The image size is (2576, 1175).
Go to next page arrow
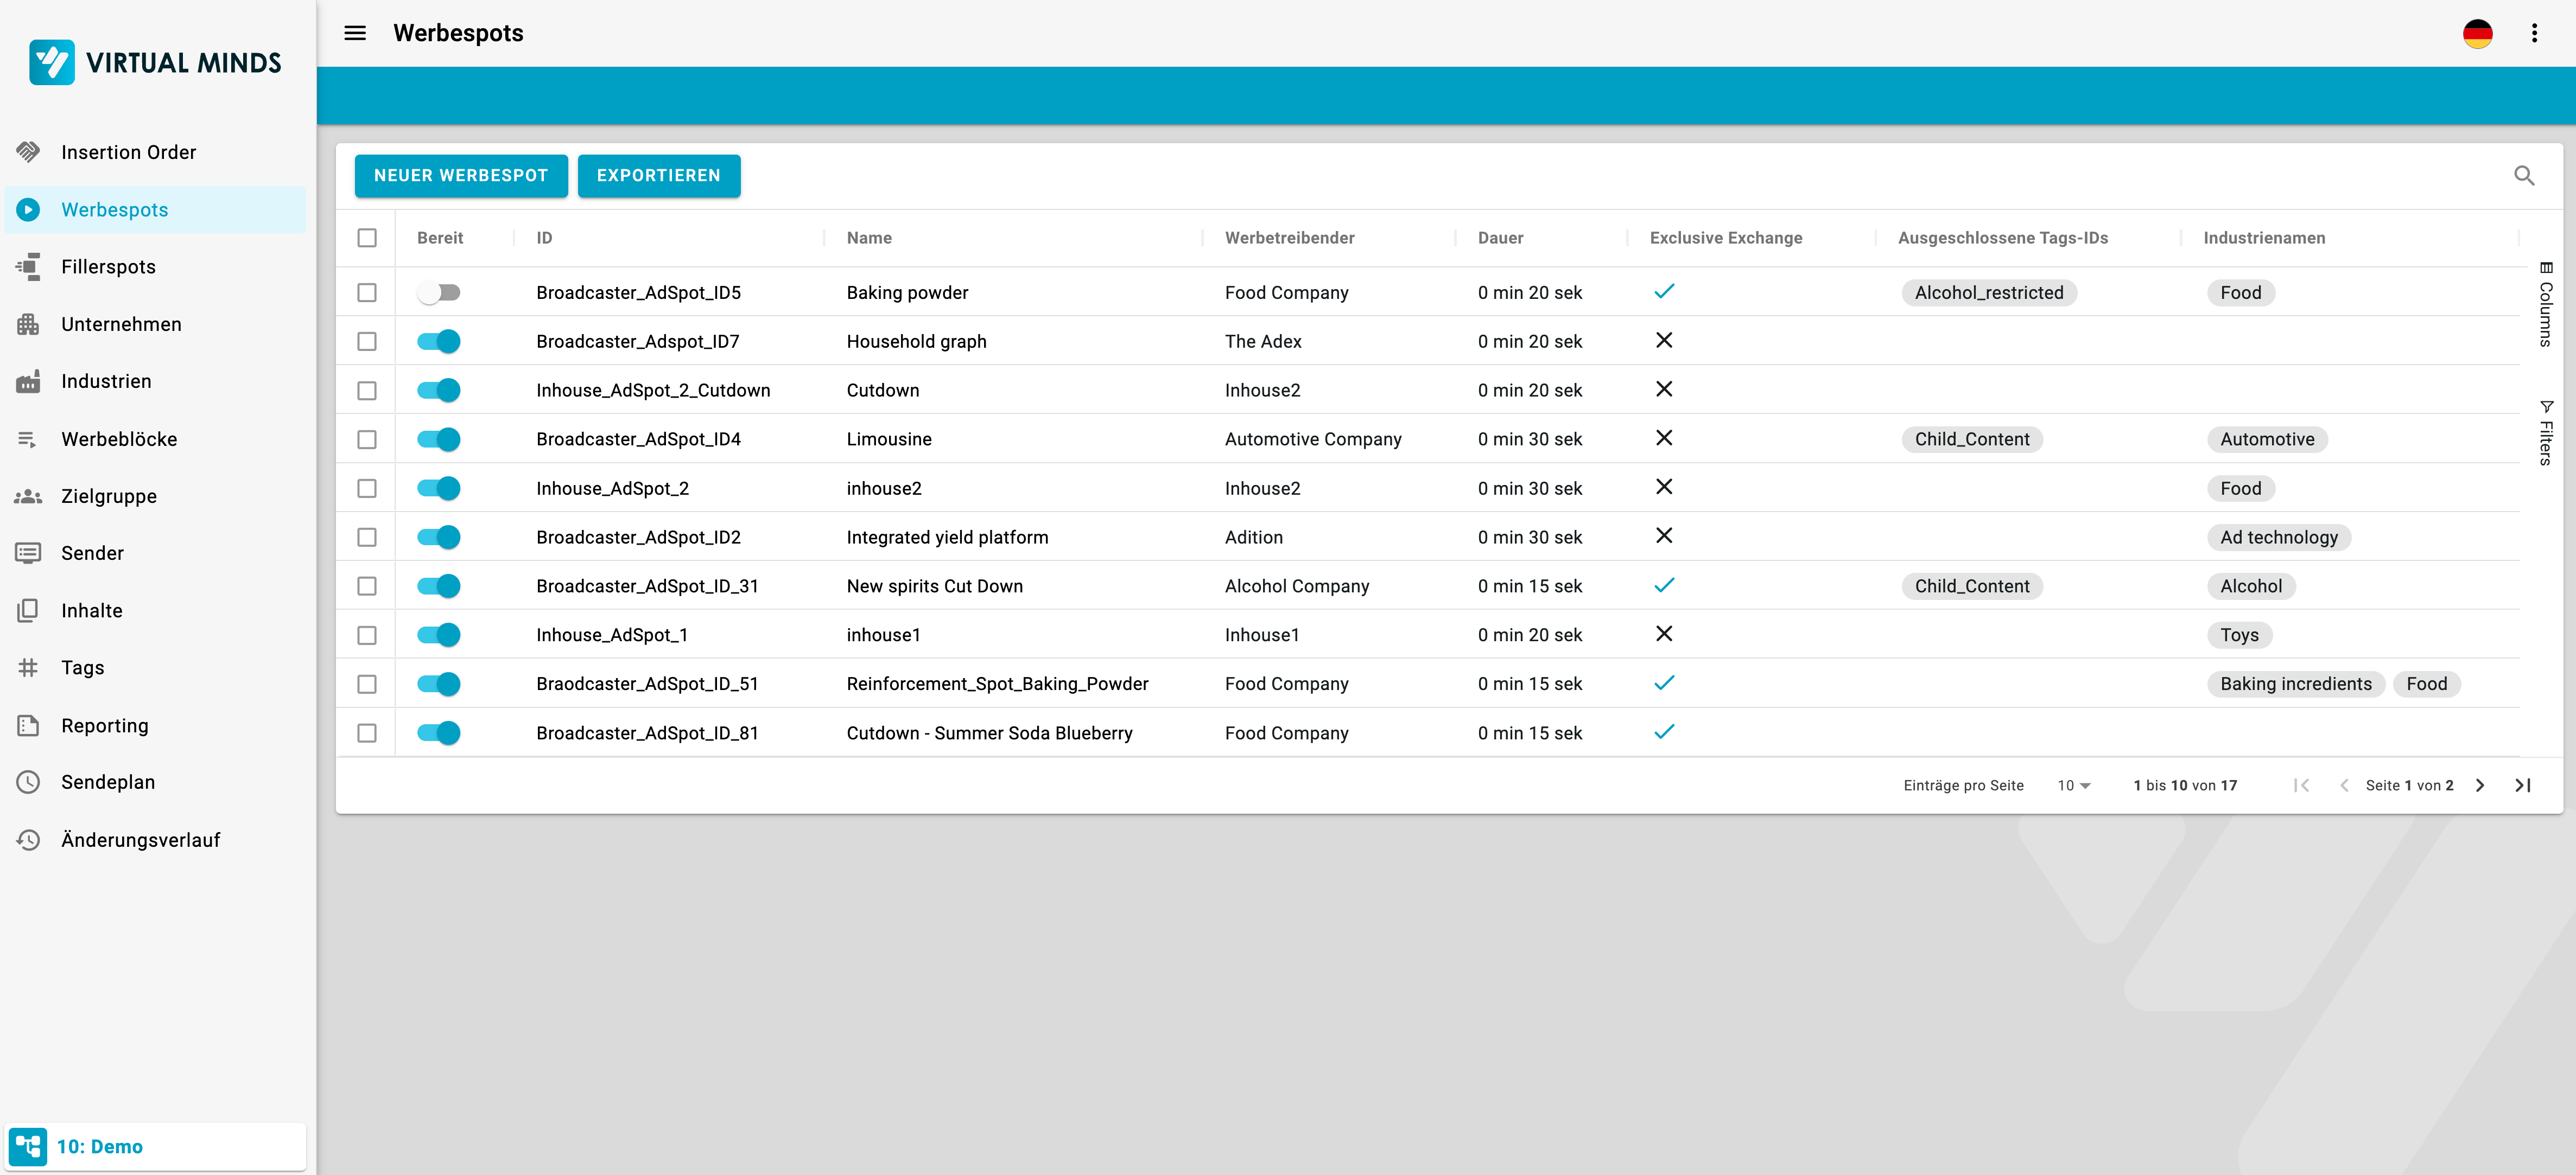[x=2479, y=786]
